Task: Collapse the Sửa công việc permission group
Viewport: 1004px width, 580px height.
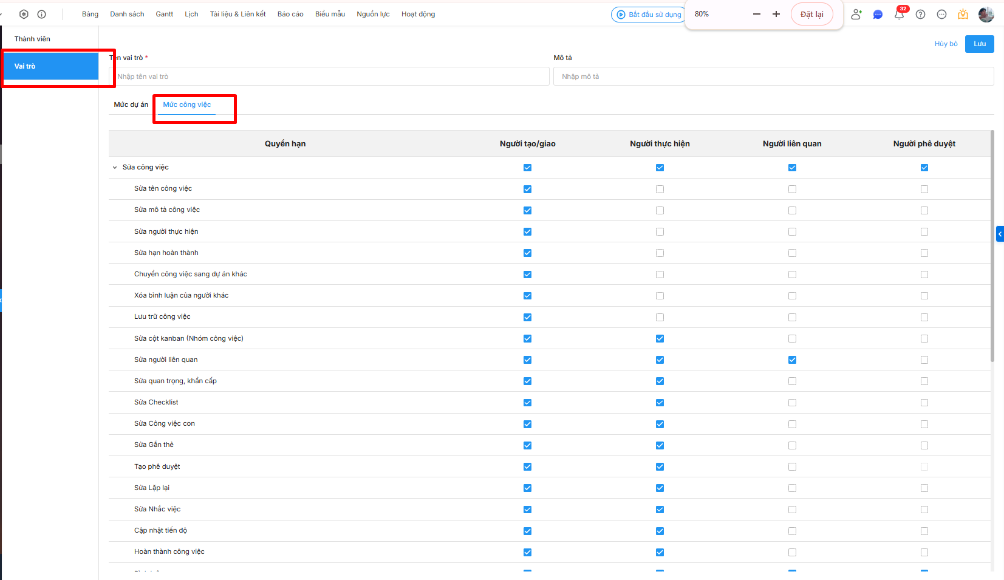Action: (x=115, y=168)
